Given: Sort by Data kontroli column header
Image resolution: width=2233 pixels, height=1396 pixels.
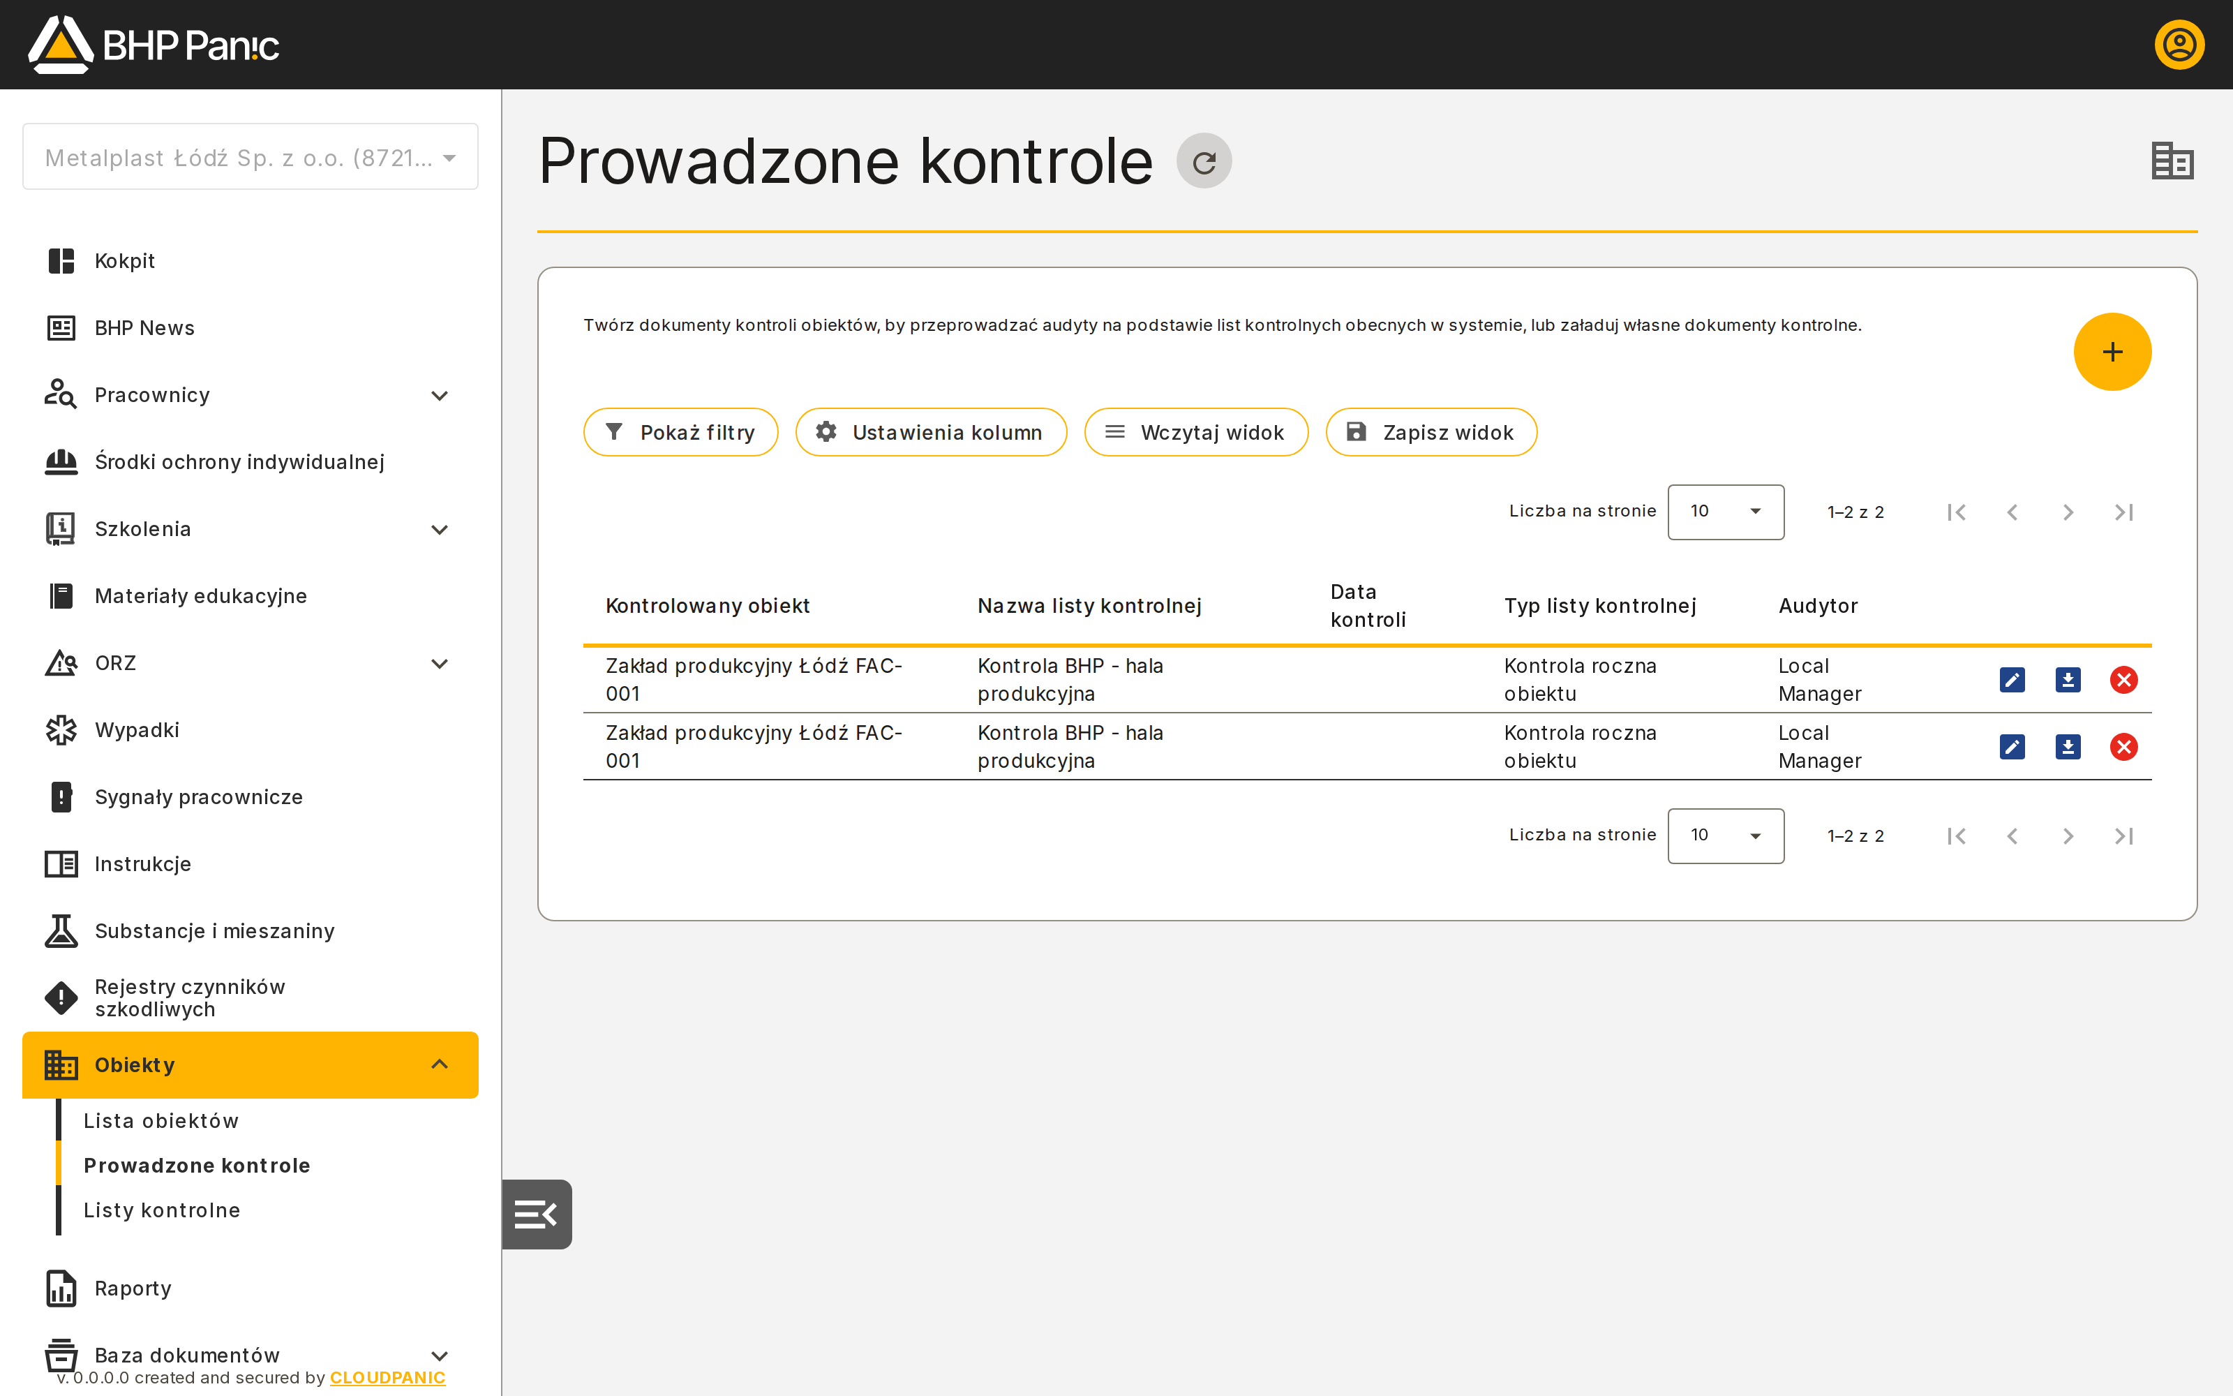Looking at the screenshot, I should [1368, 606].
